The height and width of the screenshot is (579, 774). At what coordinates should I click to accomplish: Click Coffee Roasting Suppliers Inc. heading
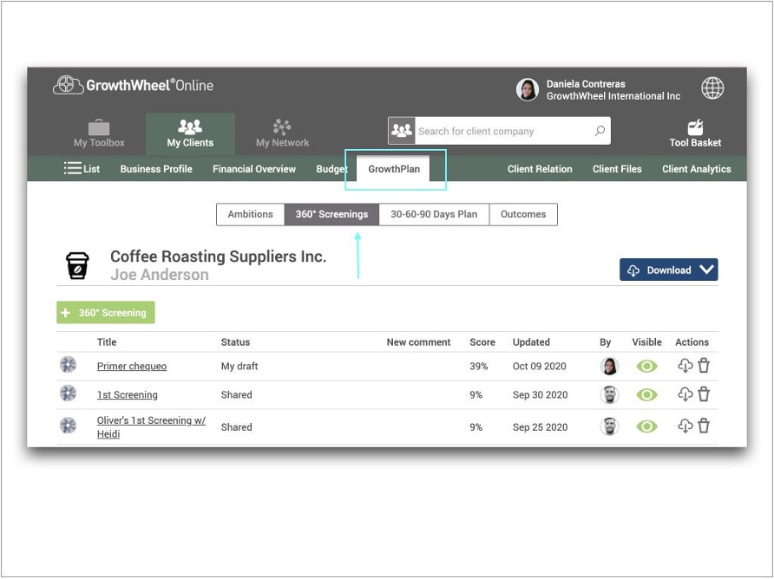pyautogui.click(x=218, y=257)
